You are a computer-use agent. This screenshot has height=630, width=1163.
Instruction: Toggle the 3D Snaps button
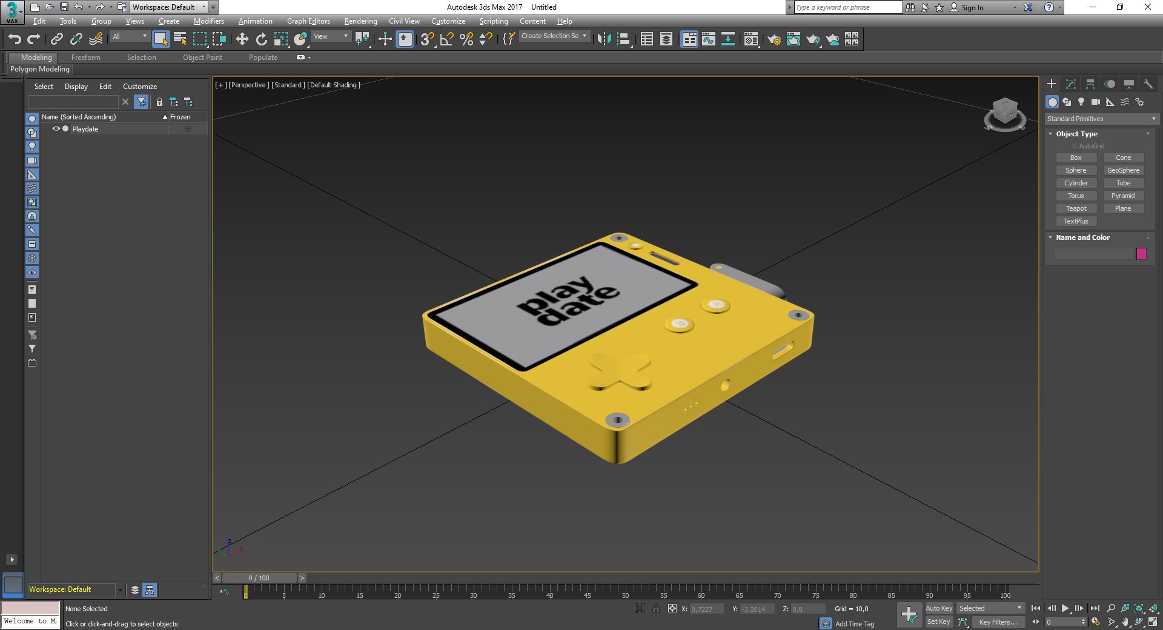[427, 39]
